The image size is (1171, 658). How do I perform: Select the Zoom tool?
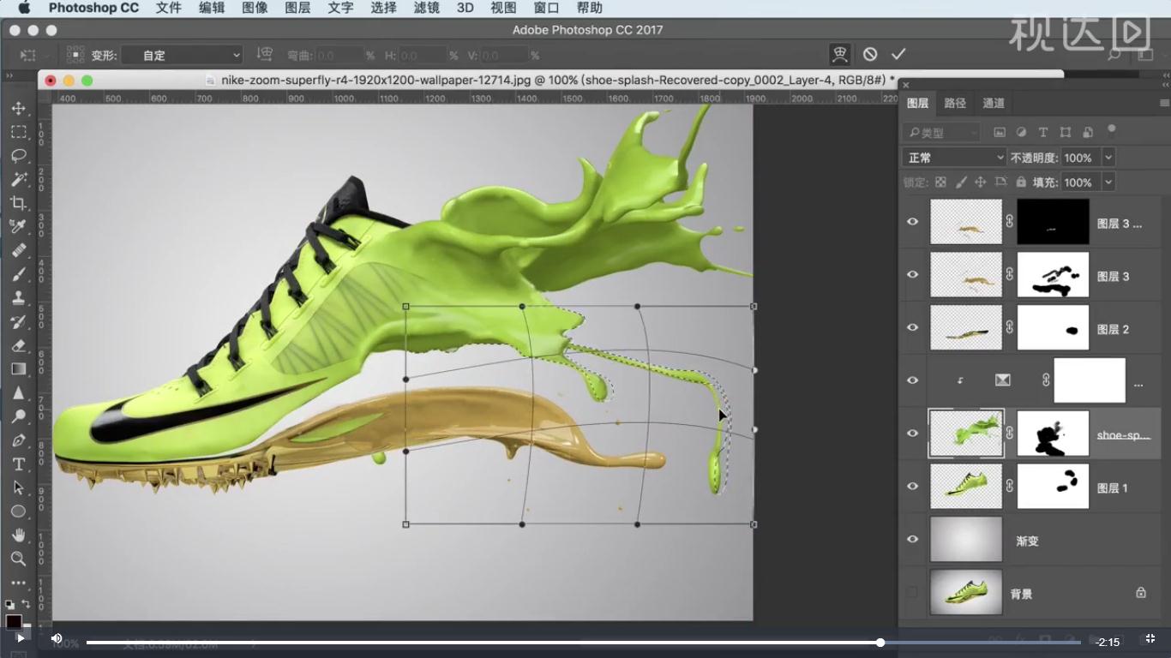click(18, 559)
